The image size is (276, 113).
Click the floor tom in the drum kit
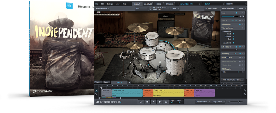(175, 63)
